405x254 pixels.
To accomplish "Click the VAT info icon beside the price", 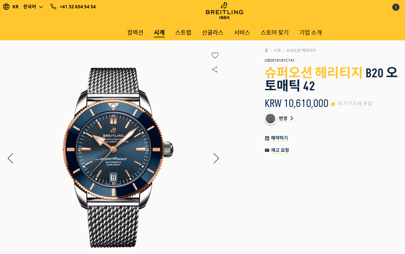I will tap(333, 104).
